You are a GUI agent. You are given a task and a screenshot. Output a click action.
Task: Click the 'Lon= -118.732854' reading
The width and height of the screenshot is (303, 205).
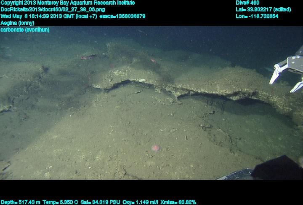(257, 16)
